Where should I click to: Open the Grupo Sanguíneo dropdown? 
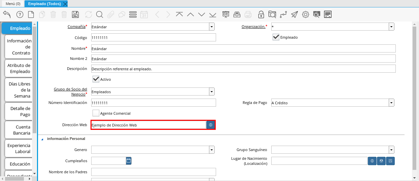[391, 150]
